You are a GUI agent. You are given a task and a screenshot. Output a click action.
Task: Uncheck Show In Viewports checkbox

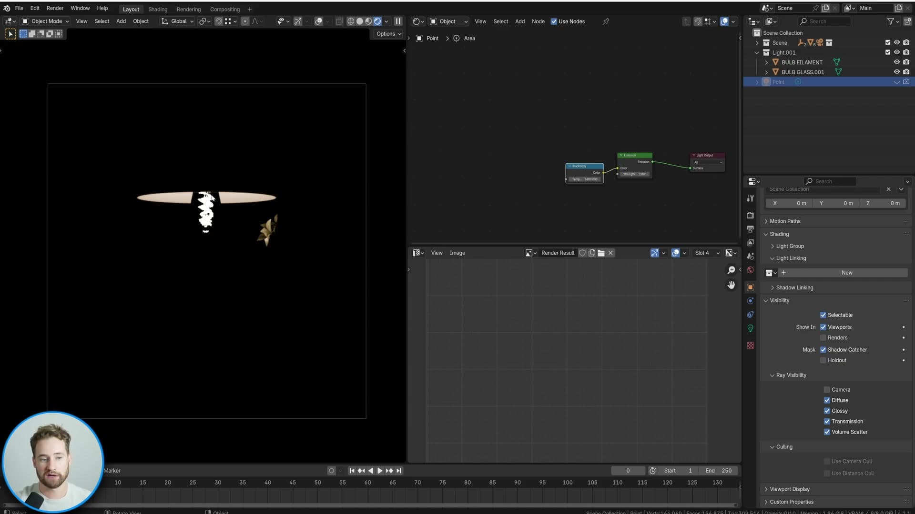[x=823, y=327]
